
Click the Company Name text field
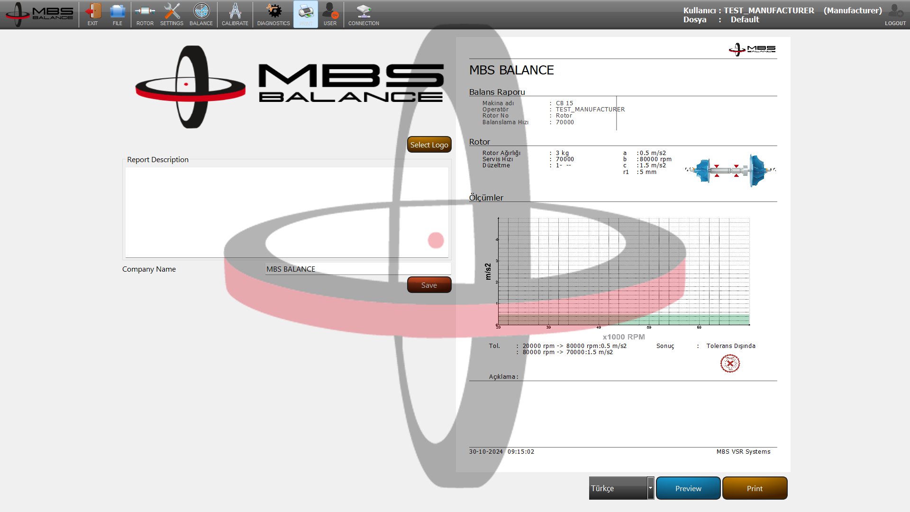(x=357, y=269)
